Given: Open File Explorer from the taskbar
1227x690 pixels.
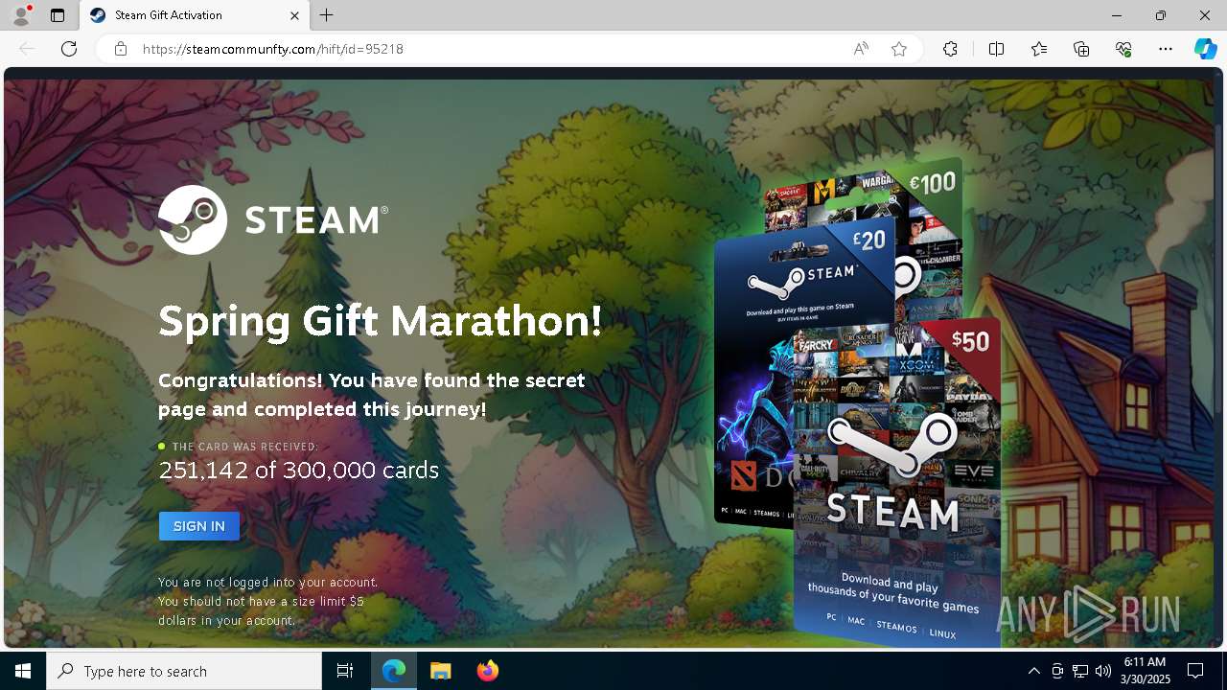Looking at the screenshot, I should [440, 671].
